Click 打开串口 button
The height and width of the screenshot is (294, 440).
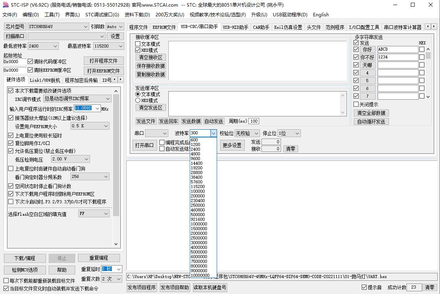(x=144, y=145)
